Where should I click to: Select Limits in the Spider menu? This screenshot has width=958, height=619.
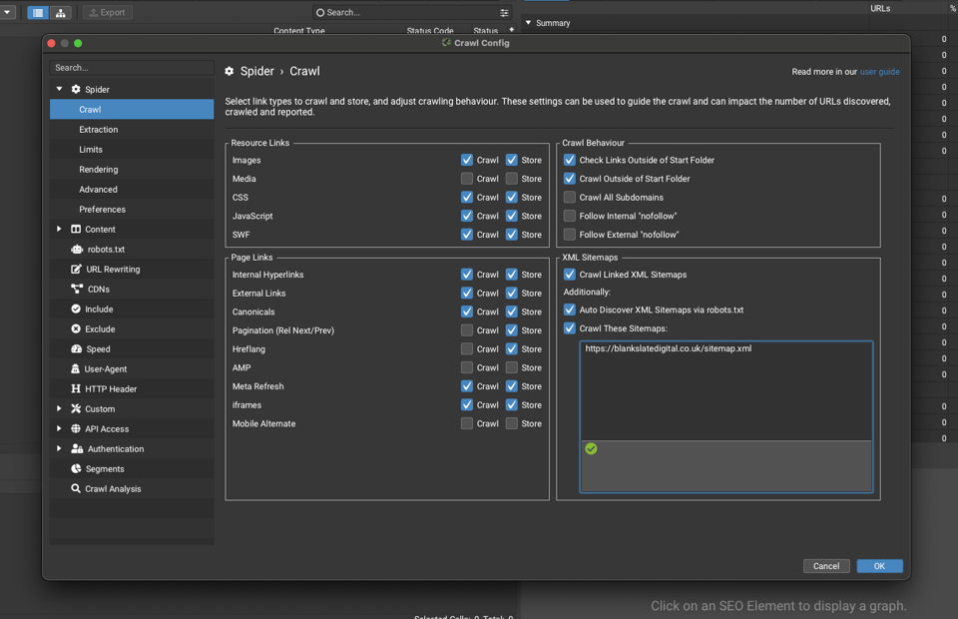pyautogui.click(x=132, y=150)
